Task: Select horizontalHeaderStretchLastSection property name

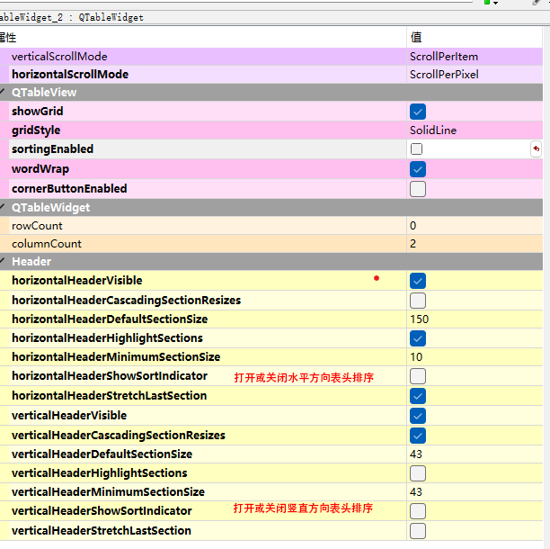Action: click(109, 395)
